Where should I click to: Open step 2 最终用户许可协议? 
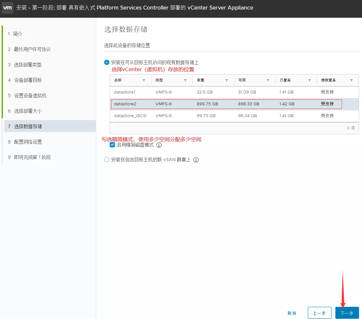[32, 49]
